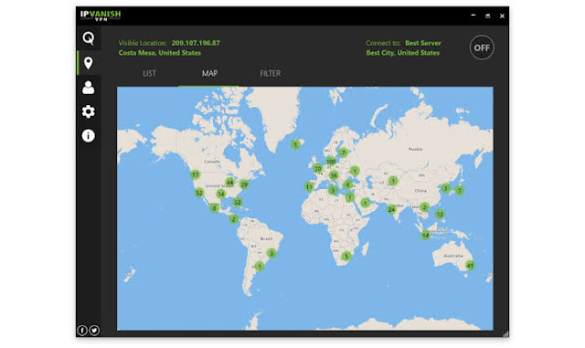Screen dimensions: 585x348
Task: Click the IPVanish VPN logo
Action: pos(101,16)
